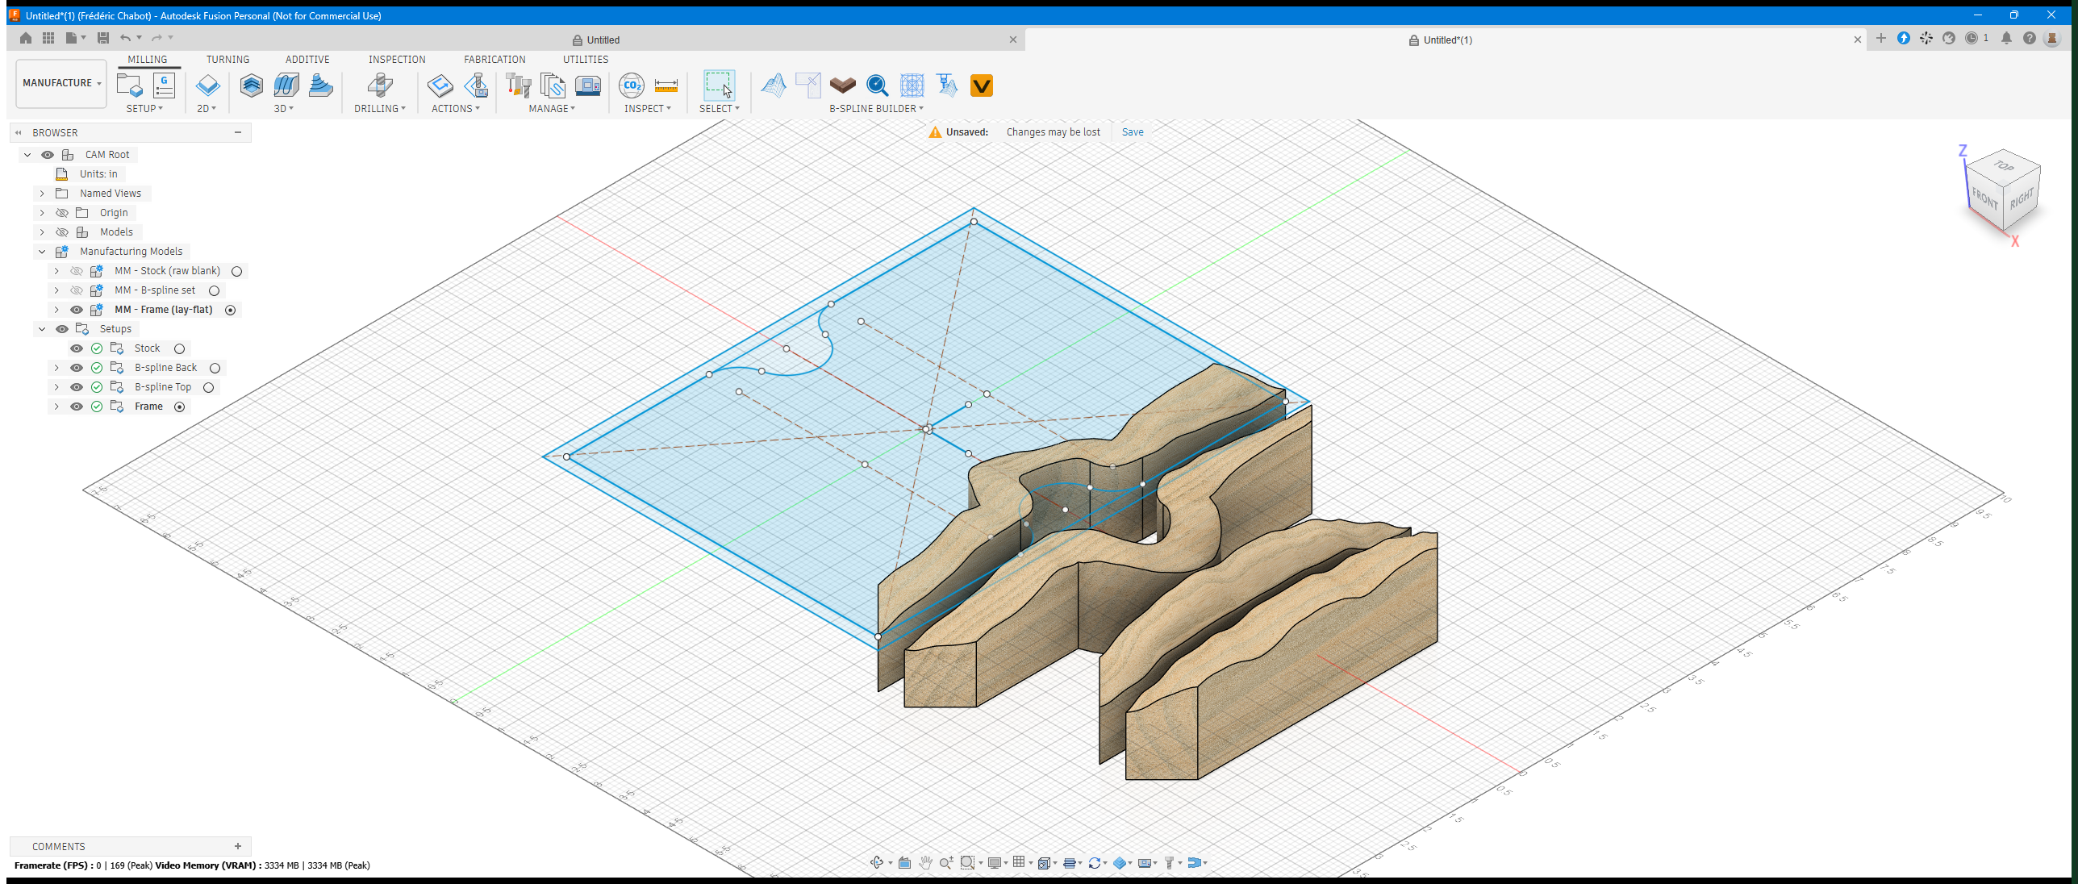2078x884 pixels.
Task: Click the New Setup icon
Action: click(129, 85)
